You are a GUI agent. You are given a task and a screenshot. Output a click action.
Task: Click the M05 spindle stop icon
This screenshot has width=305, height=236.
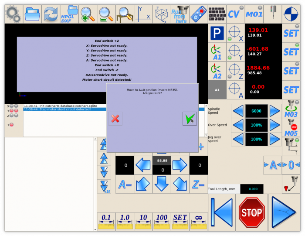[291, 128]
